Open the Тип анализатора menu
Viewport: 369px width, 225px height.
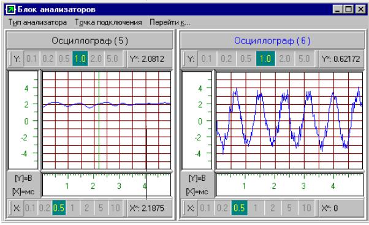[37, 22]
